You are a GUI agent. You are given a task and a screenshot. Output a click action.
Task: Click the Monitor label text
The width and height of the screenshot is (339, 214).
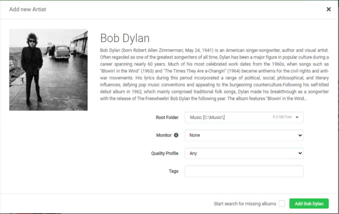(x=164, y=135)
